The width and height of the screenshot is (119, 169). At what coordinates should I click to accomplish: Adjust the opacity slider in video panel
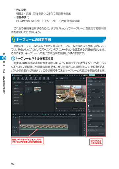tap(93, 126)
